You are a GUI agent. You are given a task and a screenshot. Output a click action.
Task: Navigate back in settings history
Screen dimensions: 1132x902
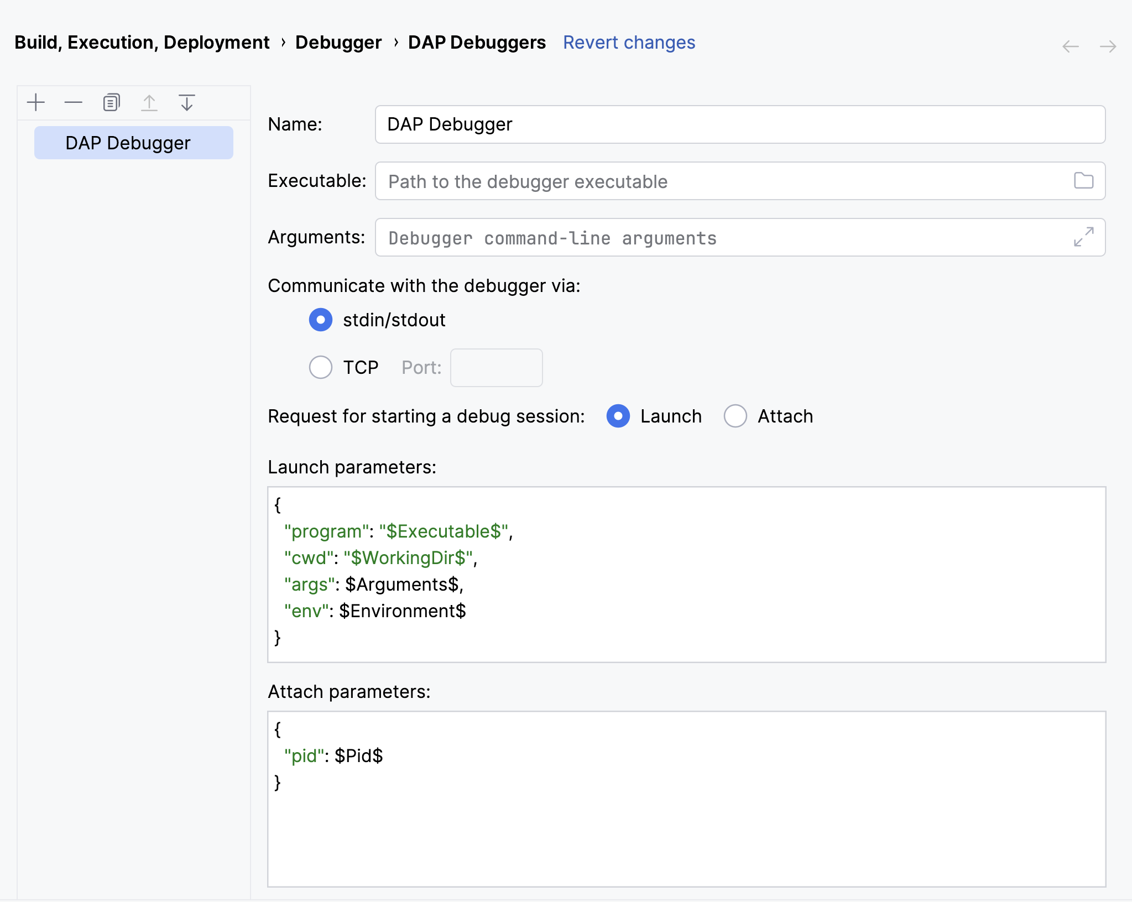(1071, 46)
